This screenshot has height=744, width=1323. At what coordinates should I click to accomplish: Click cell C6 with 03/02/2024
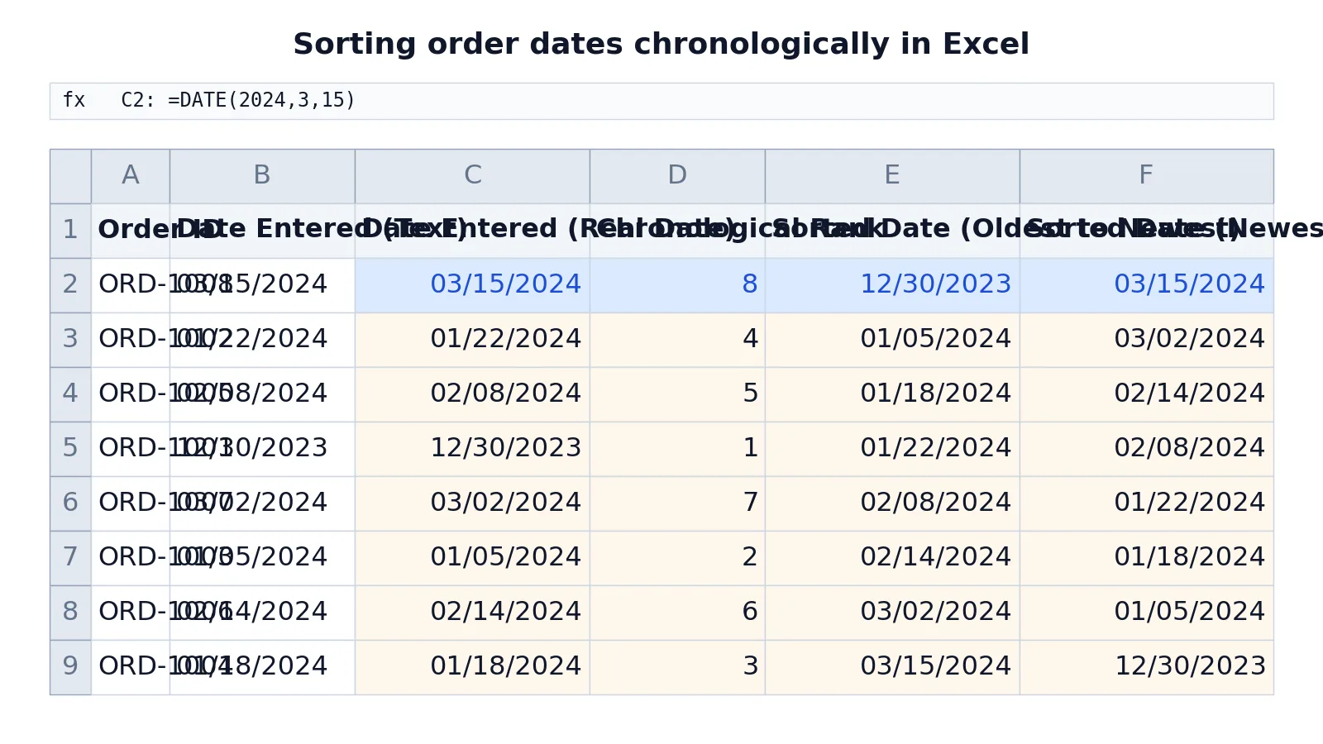point(472,503)
